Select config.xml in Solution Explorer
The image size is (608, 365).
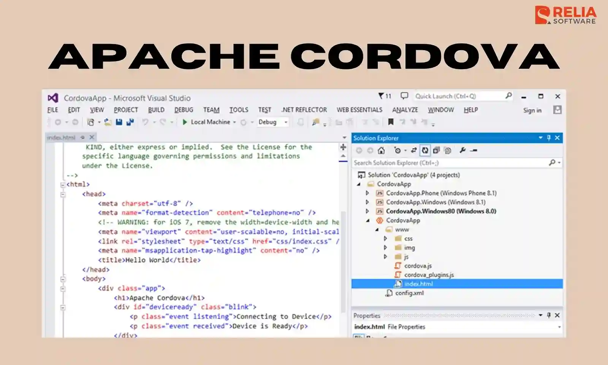[409, 293]
